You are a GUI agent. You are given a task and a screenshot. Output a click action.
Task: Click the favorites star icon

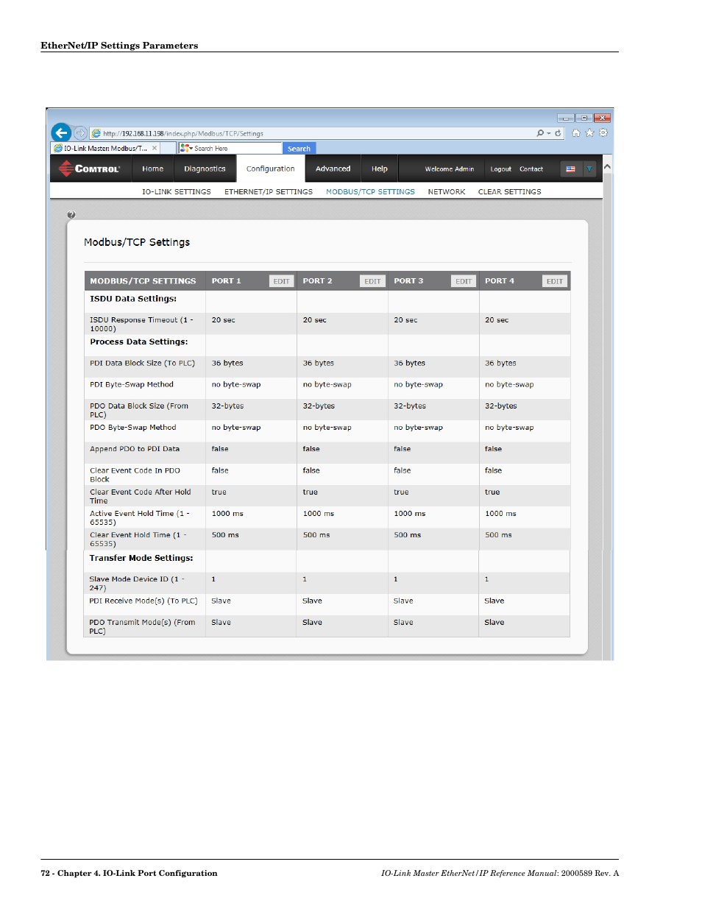(589, 133)
